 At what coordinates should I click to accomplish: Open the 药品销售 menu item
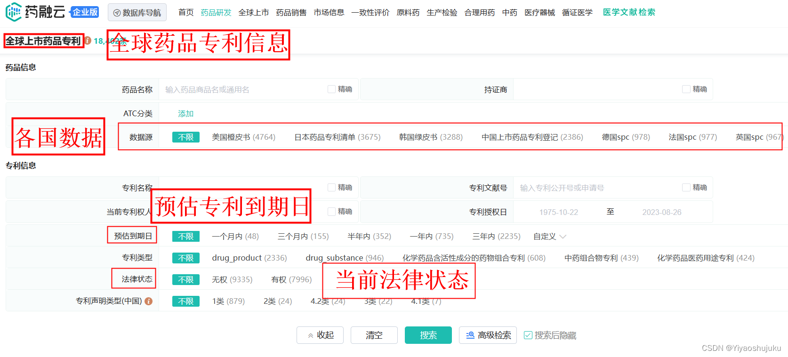[291, 12]
